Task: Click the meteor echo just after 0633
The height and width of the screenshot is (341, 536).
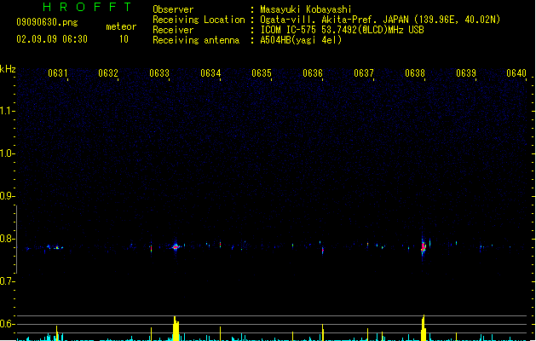Action: (176, 246)
